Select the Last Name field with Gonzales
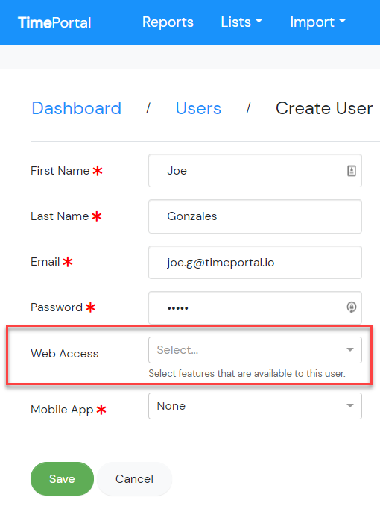 pyautogui.click(x=255, y=216)
